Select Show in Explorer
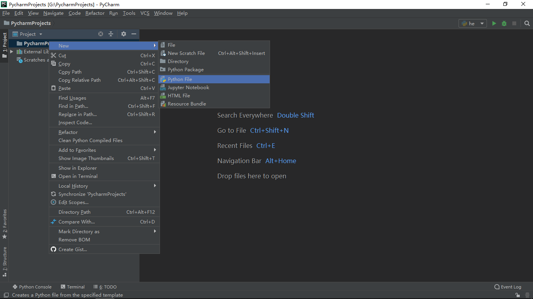This screenshot has width=533, height=299. coord(104,168)
